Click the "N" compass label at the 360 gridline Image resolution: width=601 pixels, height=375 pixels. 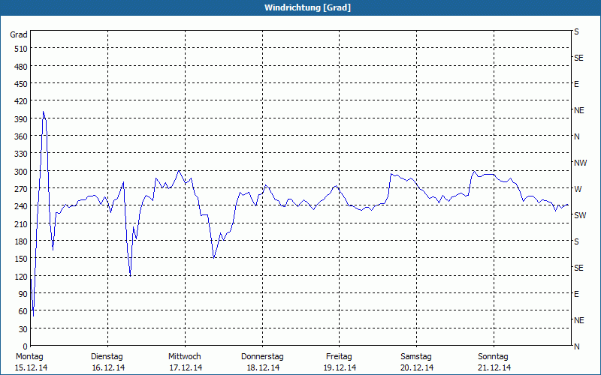click(x=577, y=136)
